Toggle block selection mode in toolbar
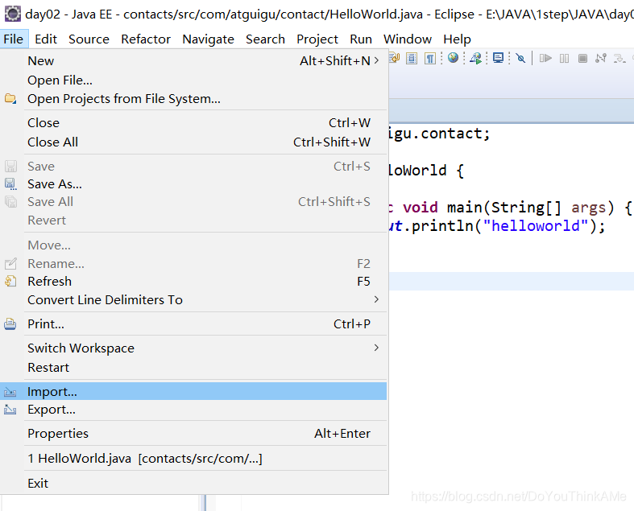Image resolution: width=634 pixels, height=511 pixels. 412,59
